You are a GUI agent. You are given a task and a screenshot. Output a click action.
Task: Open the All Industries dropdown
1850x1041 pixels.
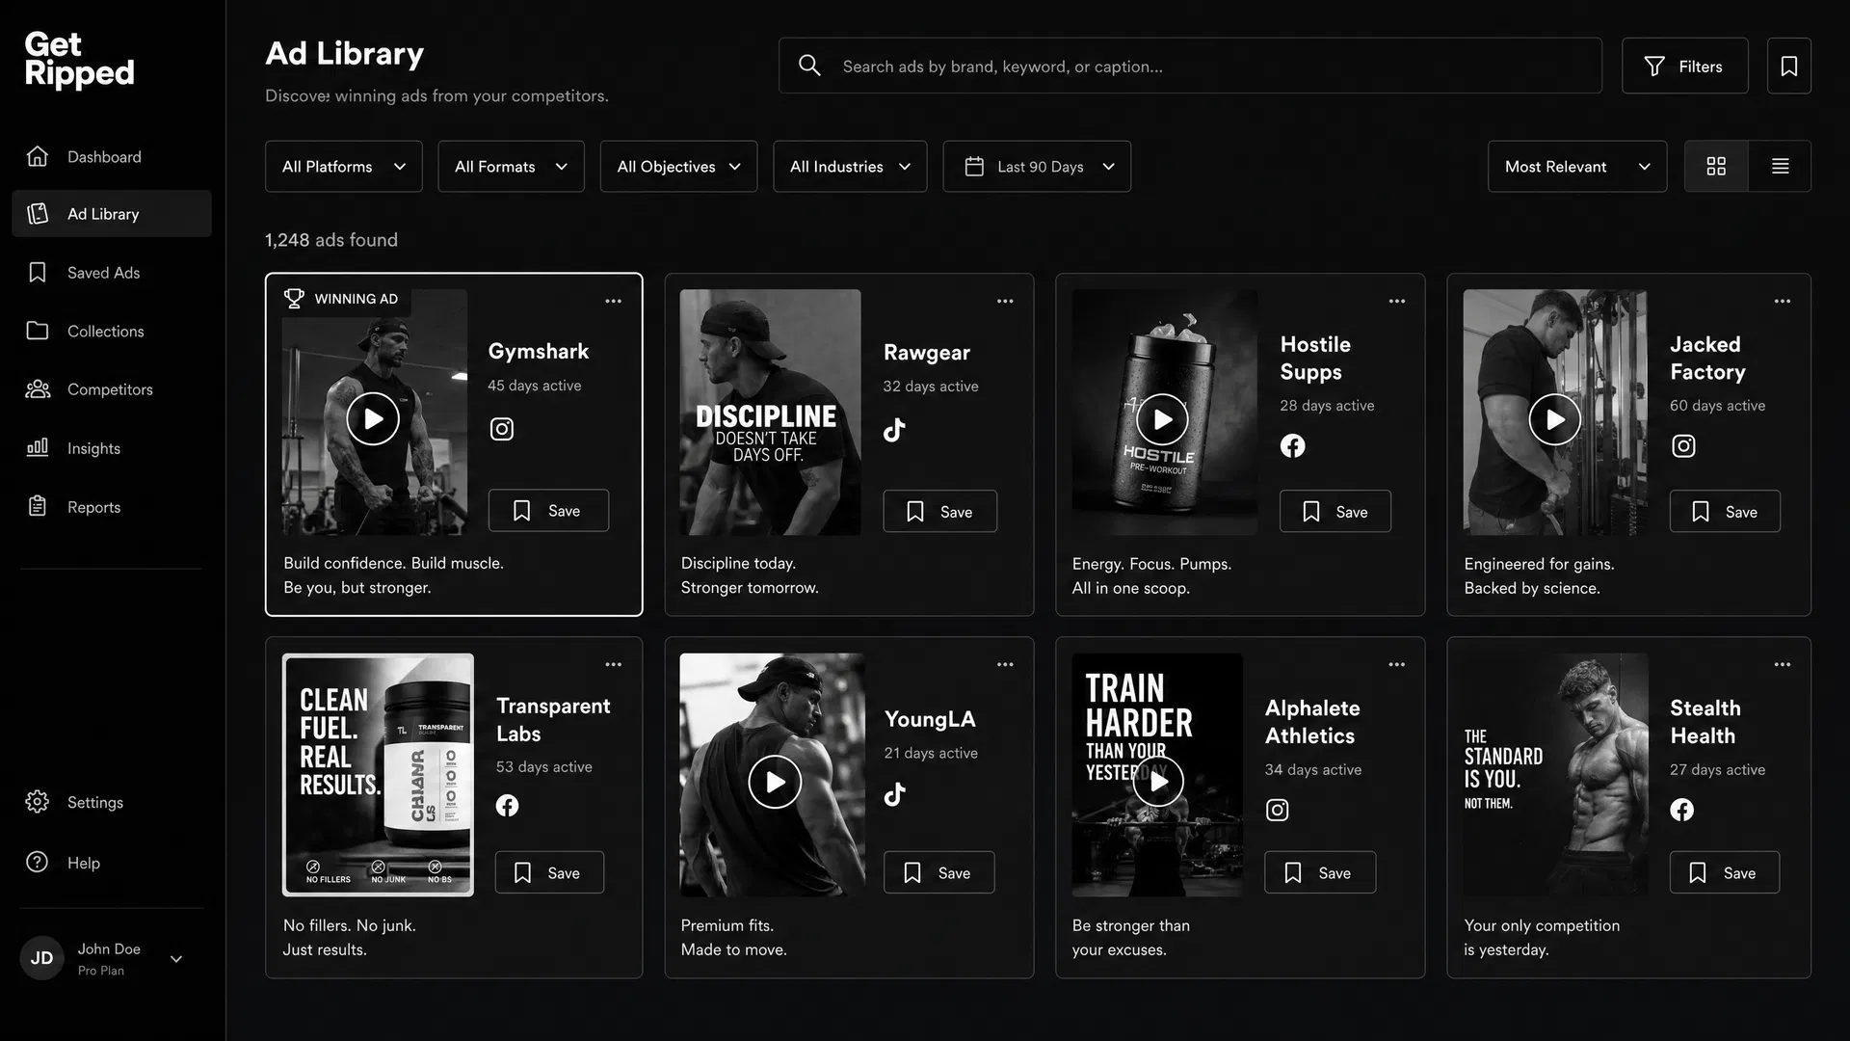850,166
